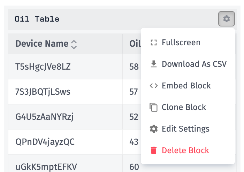
Task: Click the red trash delete icon
Action: (x=153, y=150)
